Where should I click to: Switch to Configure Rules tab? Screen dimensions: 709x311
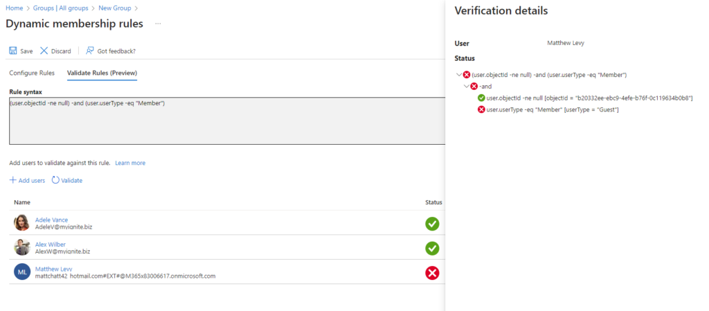[x=32, y=73]
